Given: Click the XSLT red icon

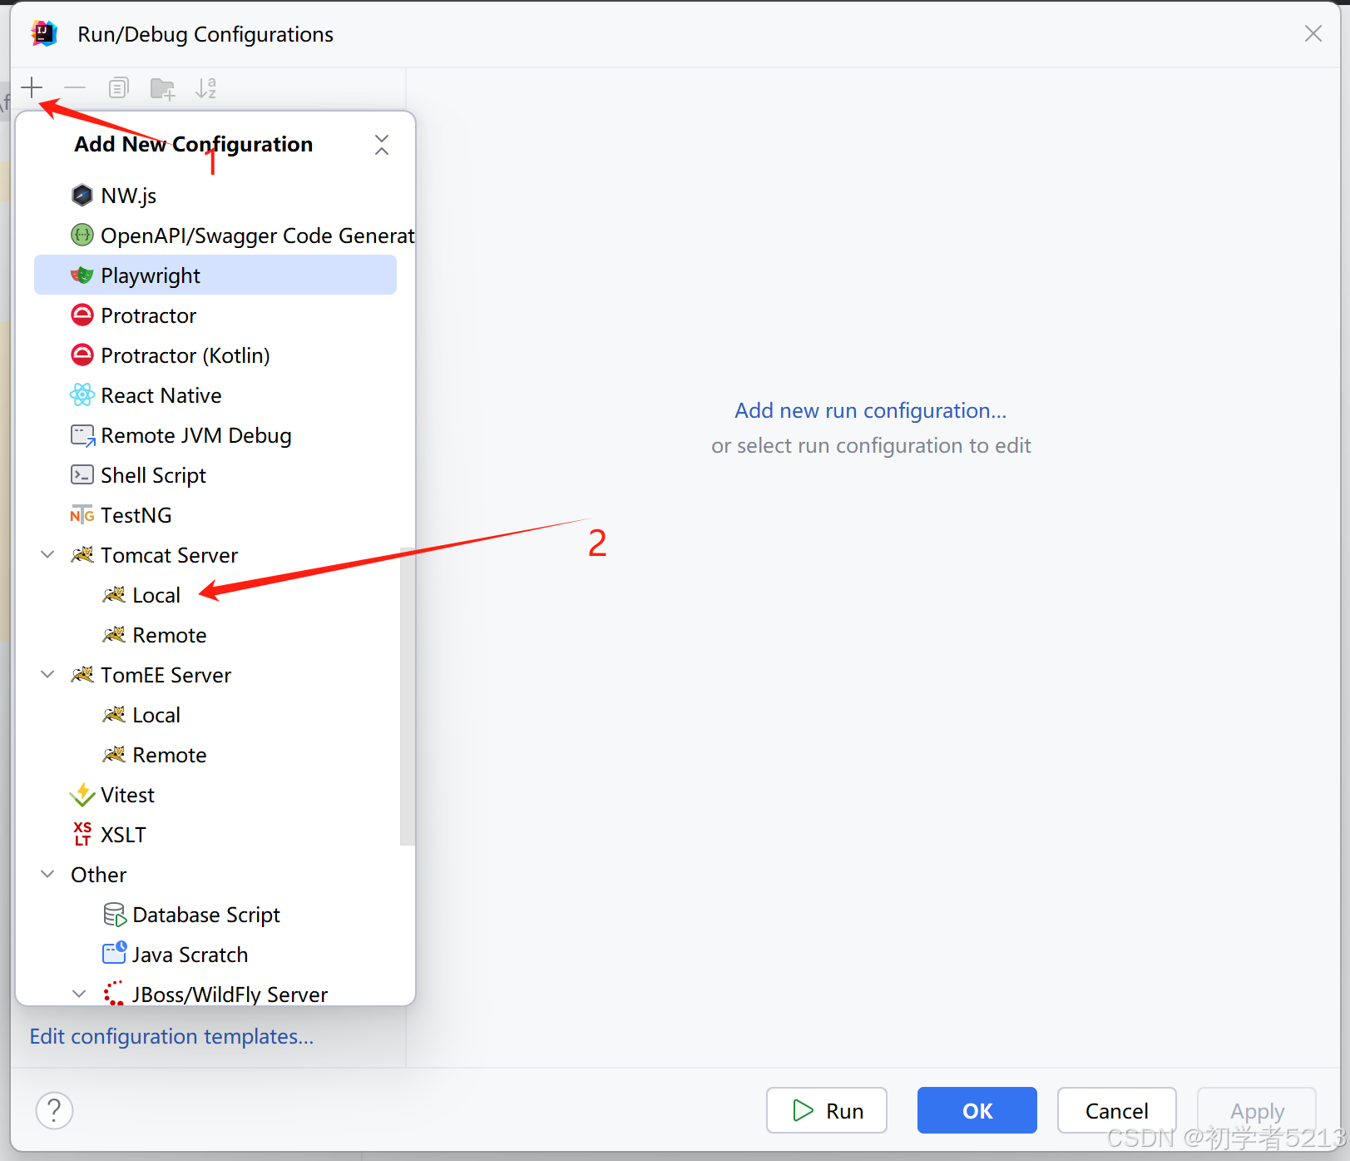Looking at the screenshot, I should [x=82, y=834].
